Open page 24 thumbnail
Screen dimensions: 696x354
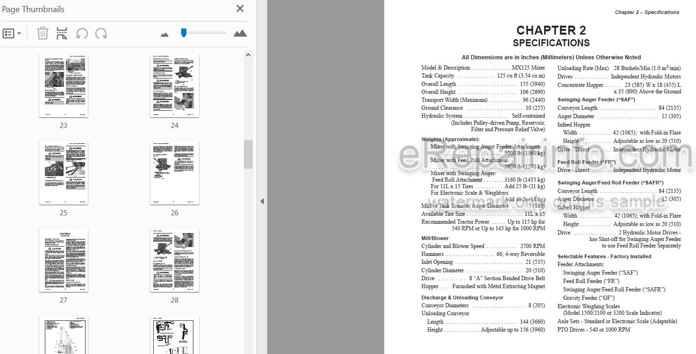pos(175,86)
